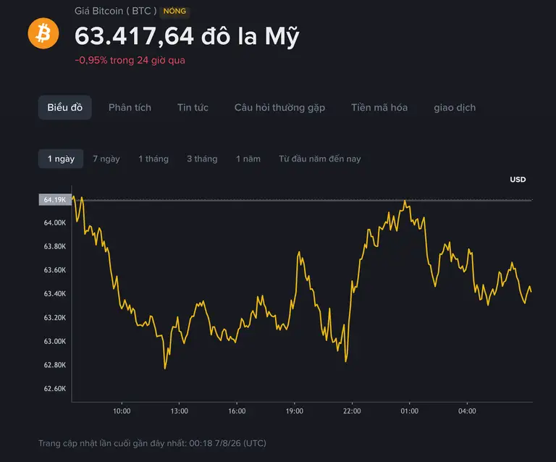
Task: Click the 13:00 time axis label
Action: (179, 411)
